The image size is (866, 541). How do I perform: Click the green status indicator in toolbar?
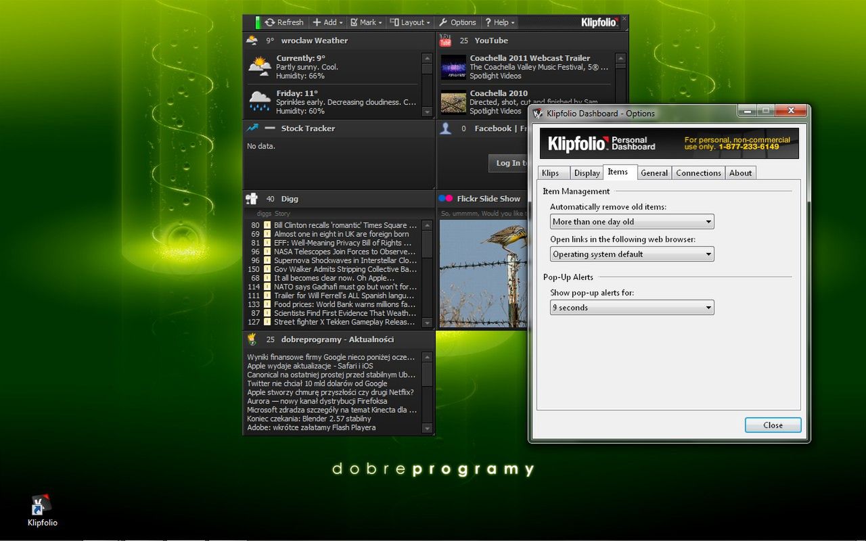tap(258, 22)
